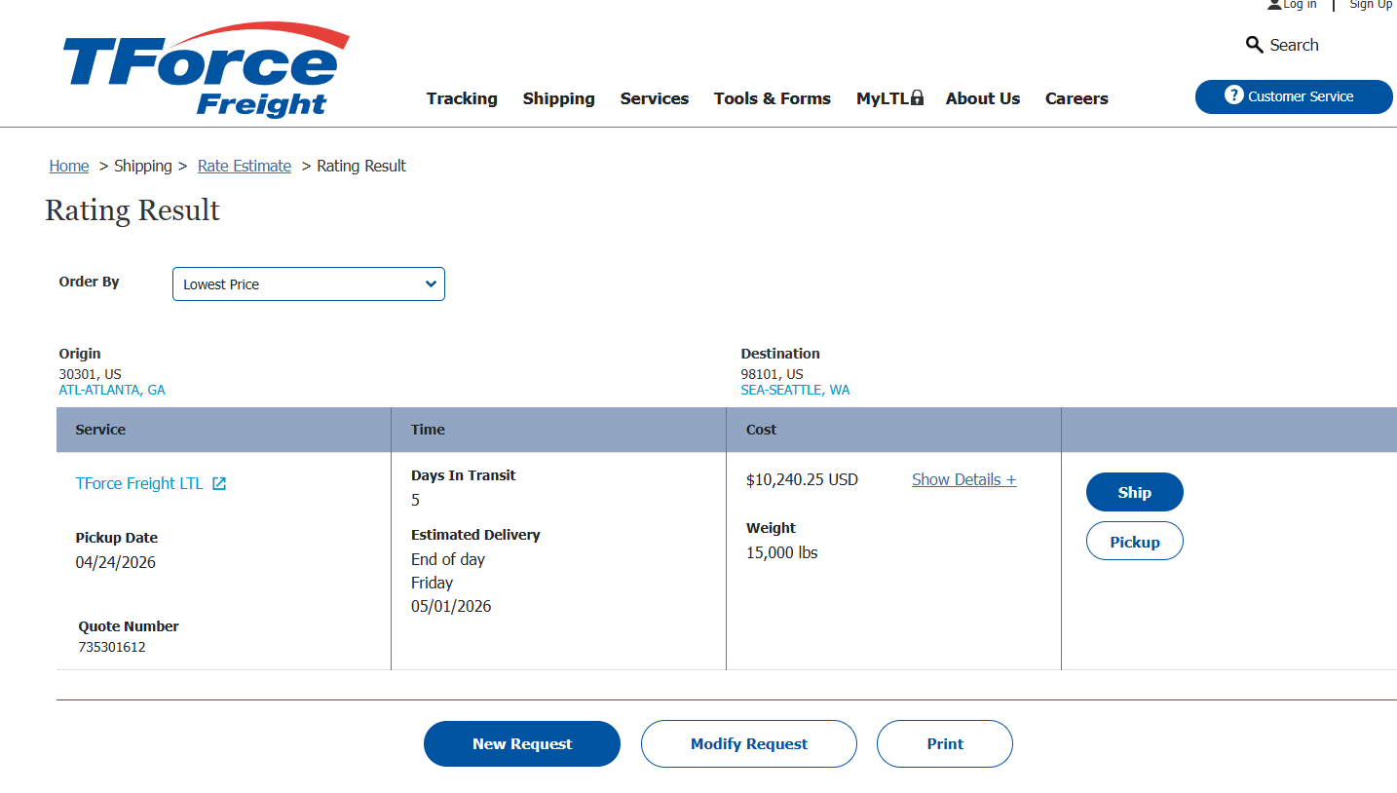Screen dimensions: 1397x793
Task: Click the Destination label
Action: [x=780, y=354]
